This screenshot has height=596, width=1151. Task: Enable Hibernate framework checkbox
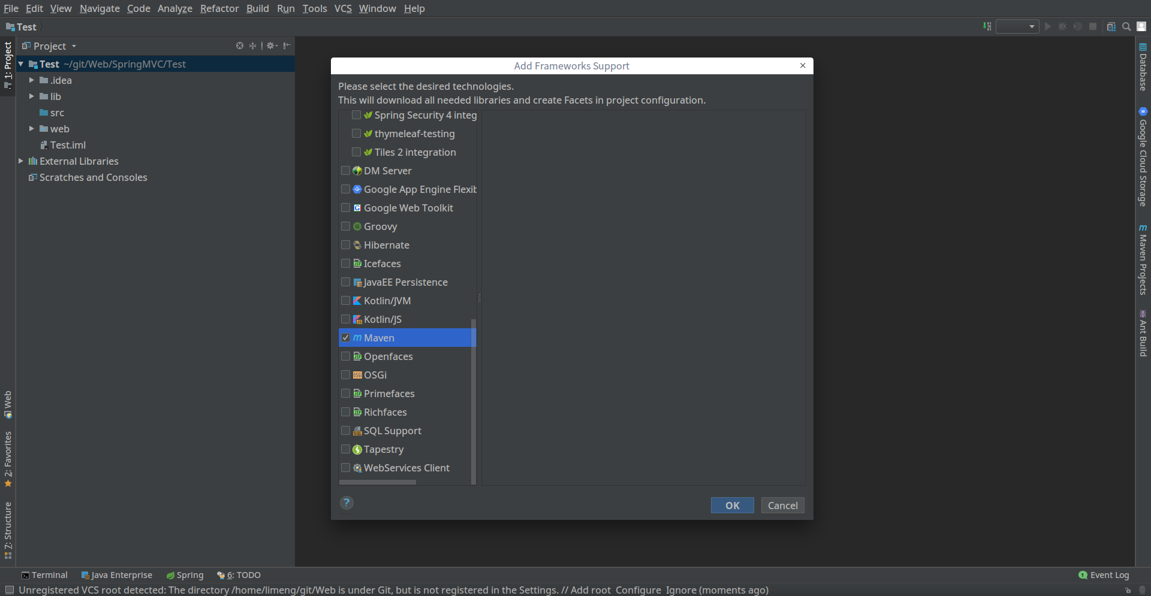pyautogui.click(x=345, y=244)
